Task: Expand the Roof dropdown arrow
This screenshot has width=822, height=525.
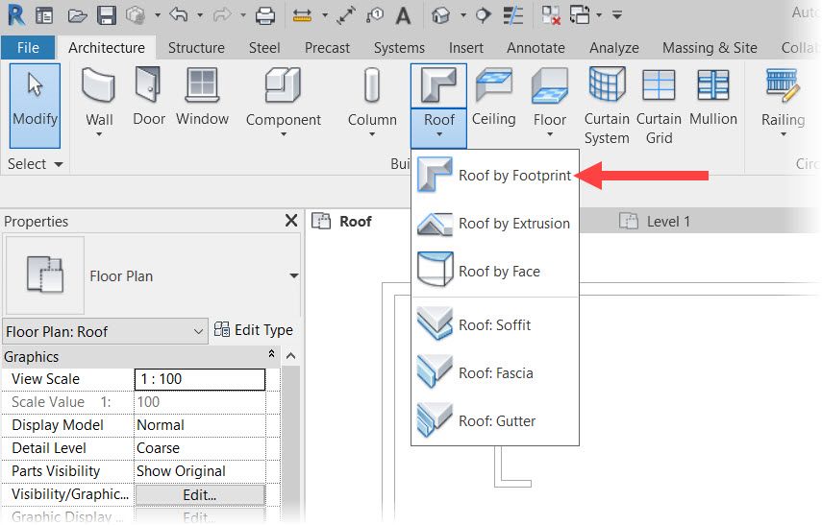Action: point(438,134)
